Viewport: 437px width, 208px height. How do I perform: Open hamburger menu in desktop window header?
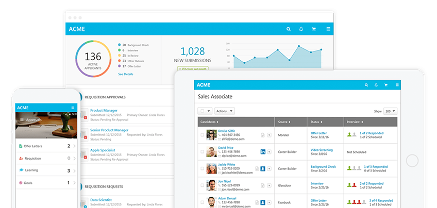click(328, 29)
